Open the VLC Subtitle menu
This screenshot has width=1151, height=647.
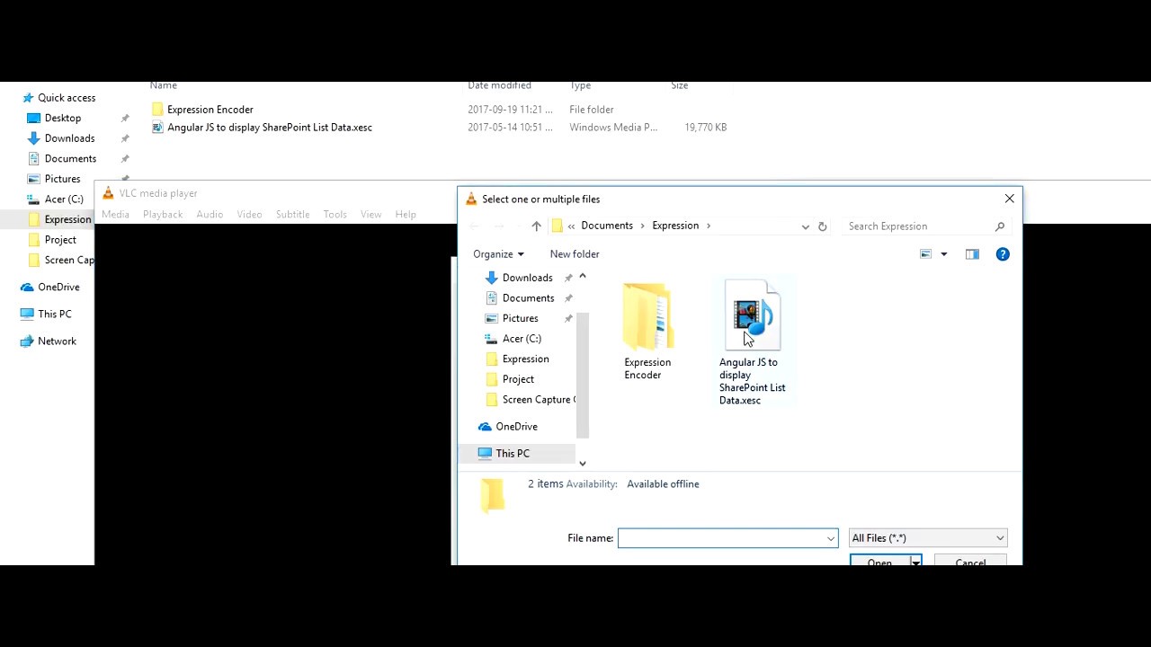point(292,215)
